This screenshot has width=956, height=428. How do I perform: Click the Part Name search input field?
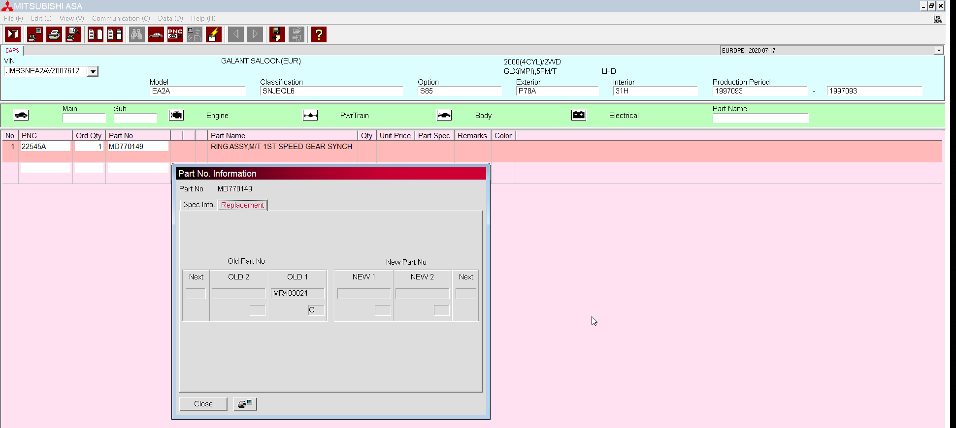point(760,118)
